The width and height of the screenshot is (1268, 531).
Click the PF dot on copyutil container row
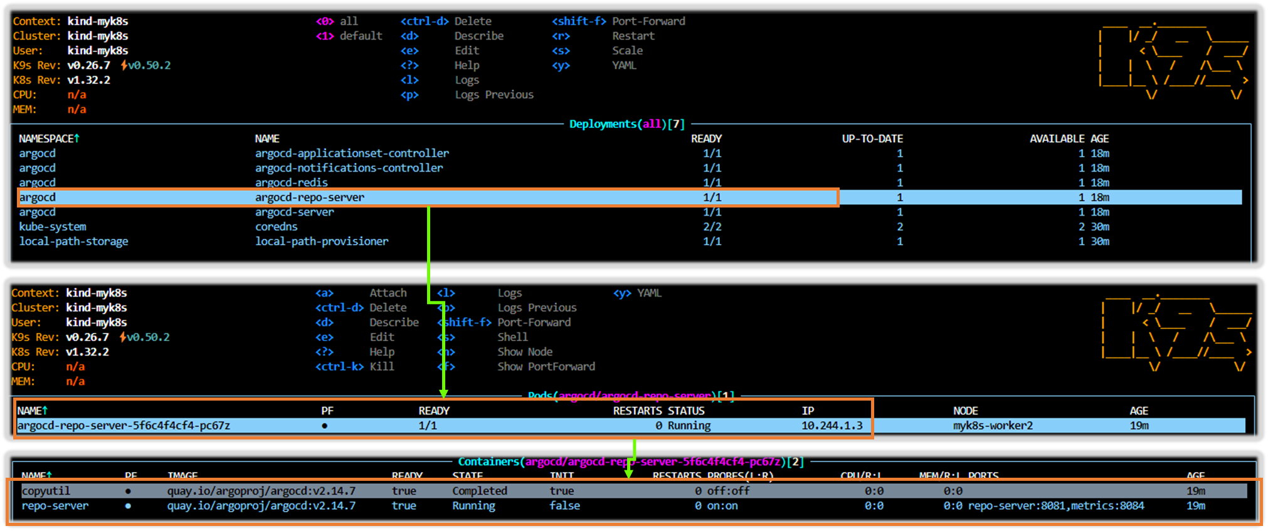pos(128,491)
